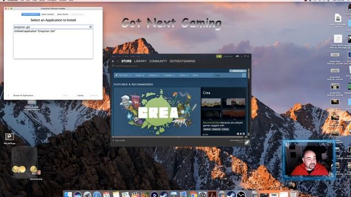
Task: Click the CREA featured game banner
Action: [157, 111]
